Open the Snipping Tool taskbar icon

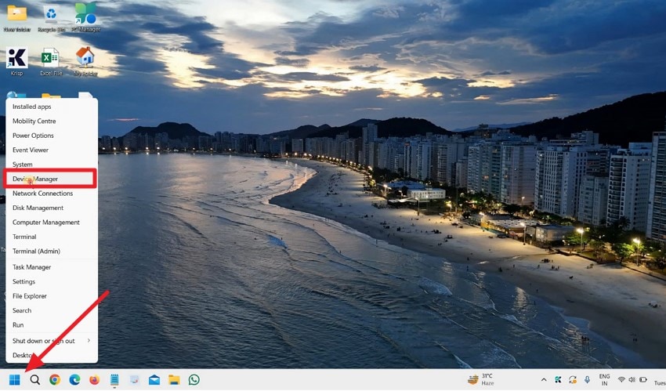click(134, 379)
